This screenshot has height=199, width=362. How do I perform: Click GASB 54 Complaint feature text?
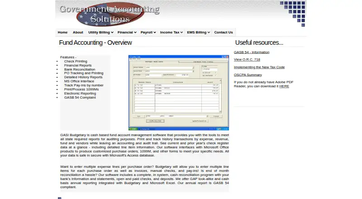click(80, 97)
